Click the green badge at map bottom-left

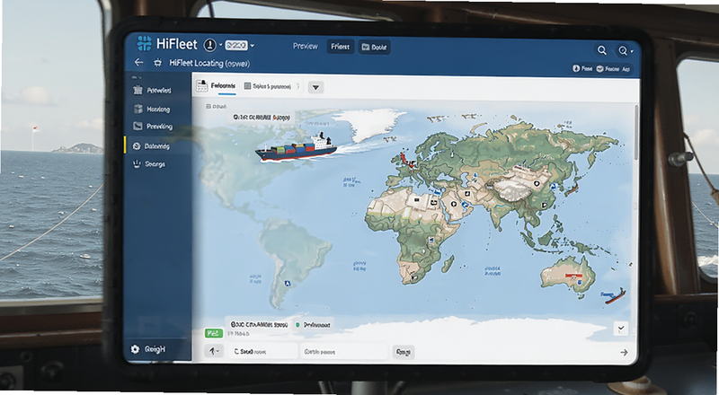pyautogui.click(x=214, y=333)
